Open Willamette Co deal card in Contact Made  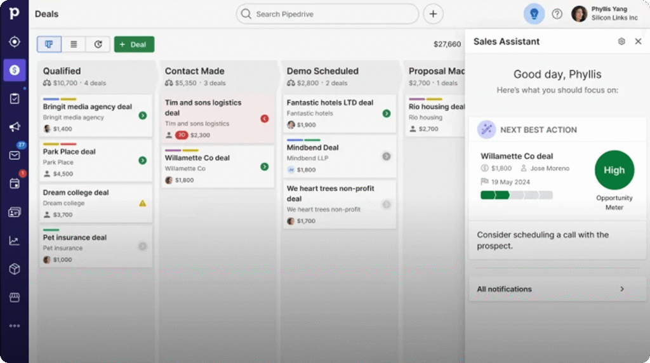(218, 167)
